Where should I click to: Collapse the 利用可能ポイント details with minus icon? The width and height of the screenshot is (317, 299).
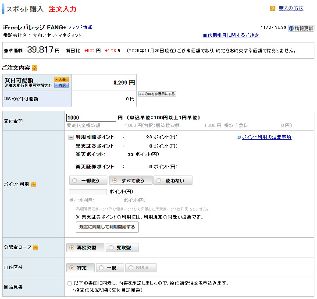[71, 137]
